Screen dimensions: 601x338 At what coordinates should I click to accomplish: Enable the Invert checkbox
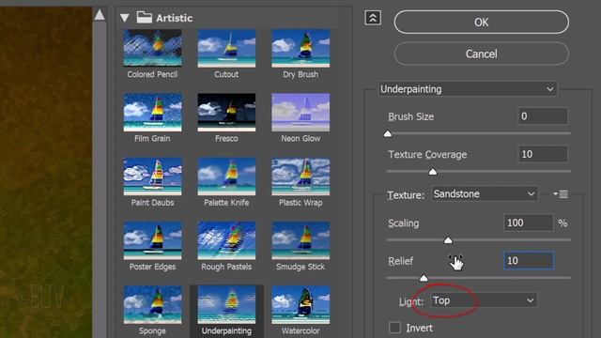click(394, 328)
